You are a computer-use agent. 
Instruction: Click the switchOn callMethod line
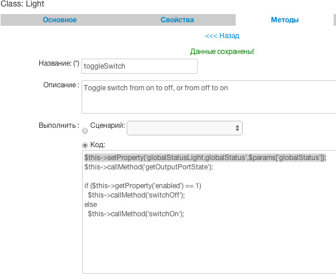[x=136, y=214]
